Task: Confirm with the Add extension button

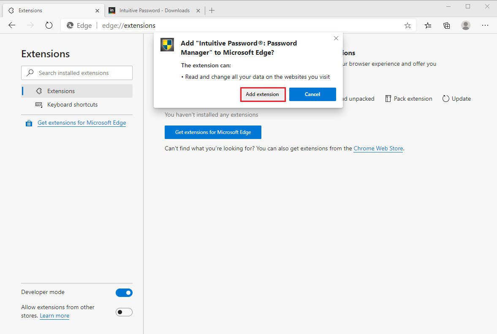Action: point(263,94)
